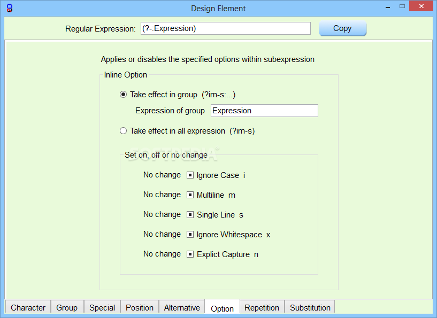Image resolution: width=437 pixels, height=318 pixels.
Task: Toggle the Multiline checkbox
Action: (190, 195)
